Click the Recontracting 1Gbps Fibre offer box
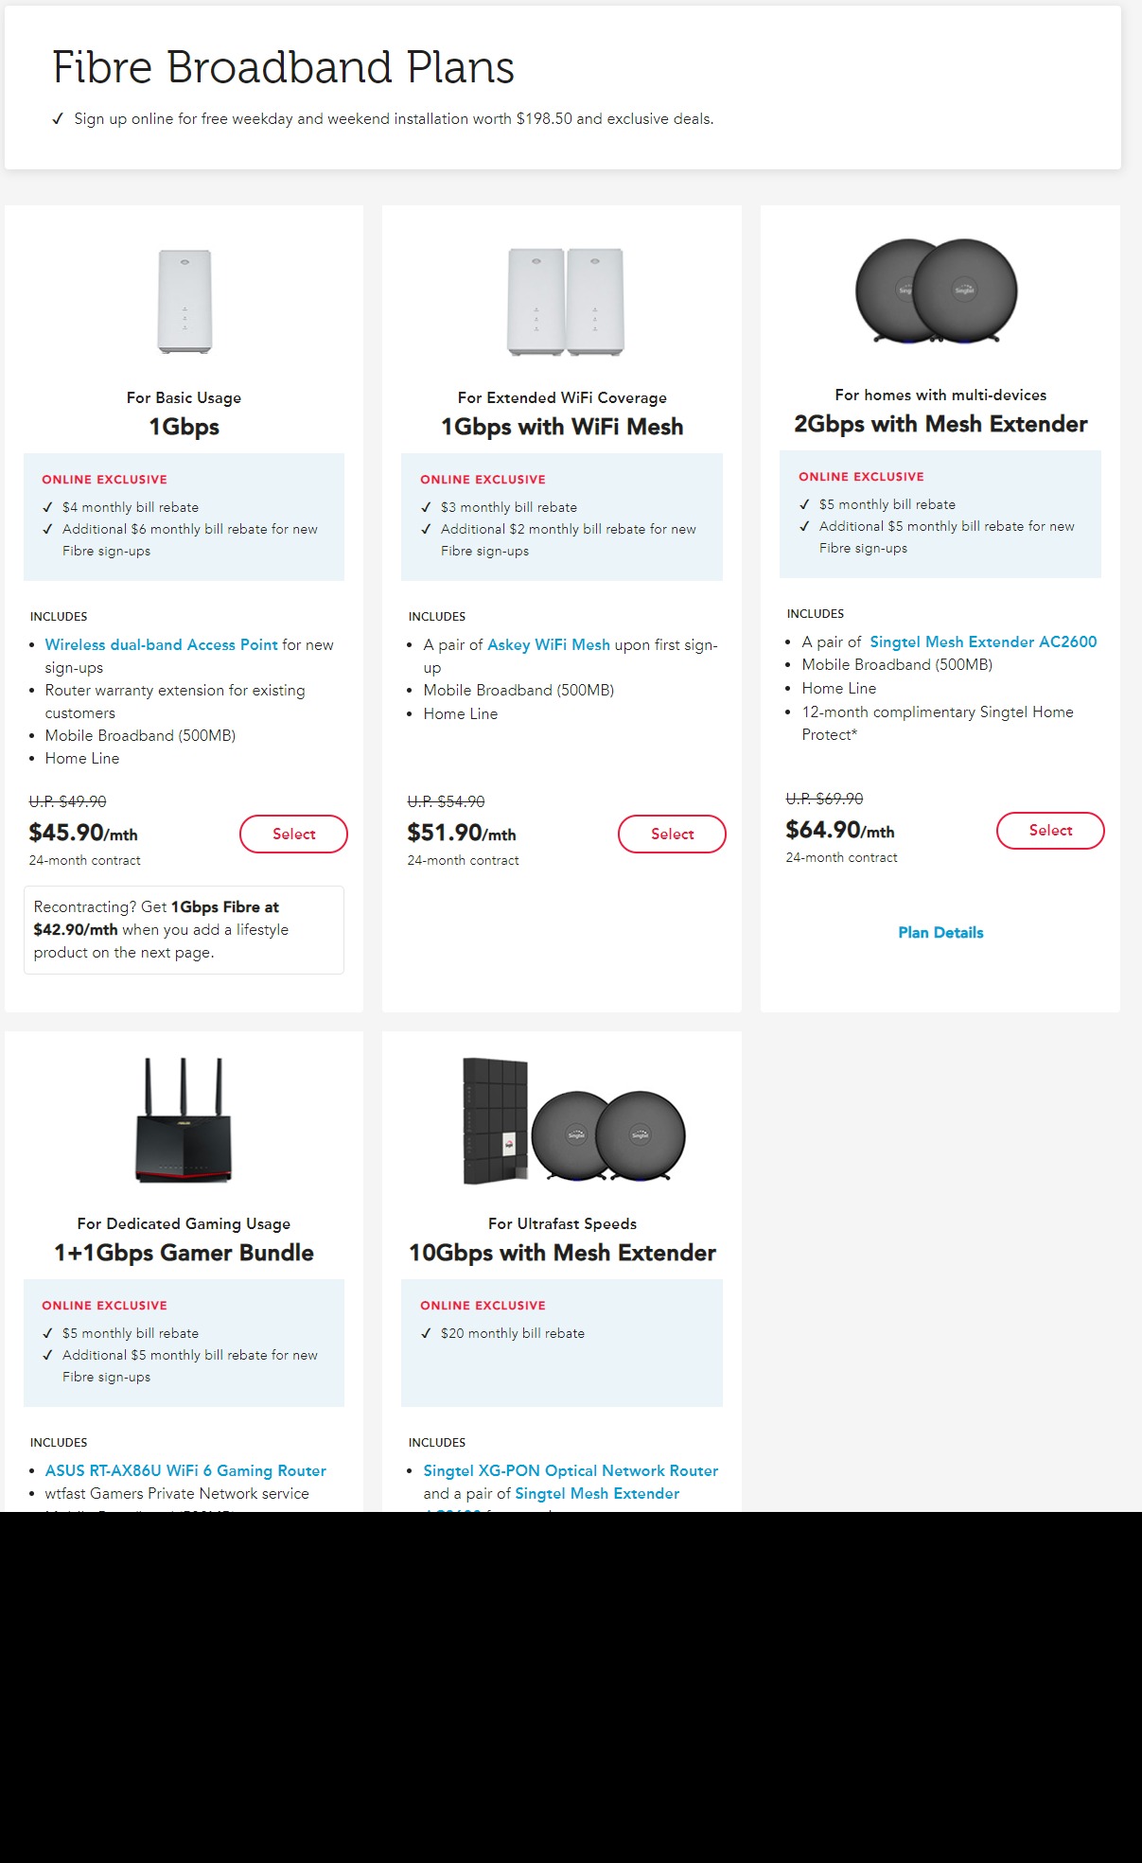Image resolution: width=1142 pixels, height=1863 pixels. pyautogui.click(x=184, y=929)
